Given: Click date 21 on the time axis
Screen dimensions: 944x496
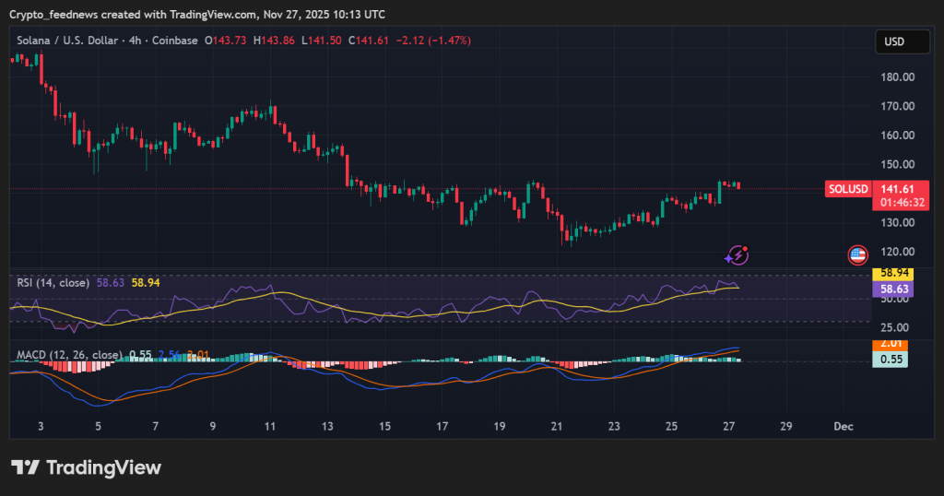Looking at the screenshot, I should (557, 426).
